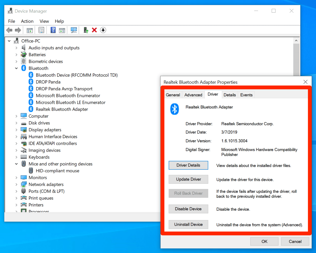Screen dimensions: 316x253
Task: Click the Keyboards category icon
Action: tap(24, 157)
